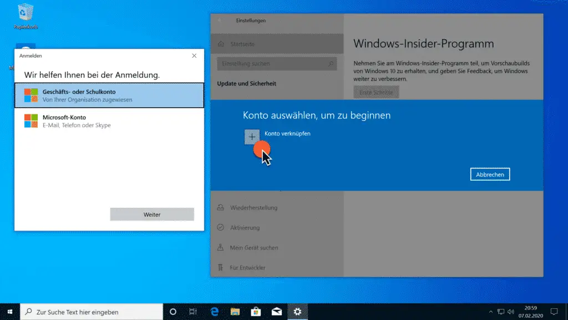
Task: Launch Microsoft Edge from taskbar
Action: point(215,312)
